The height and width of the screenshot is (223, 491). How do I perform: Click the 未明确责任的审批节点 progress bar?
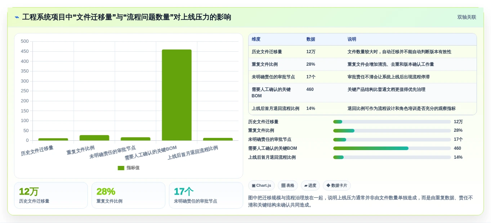[392, 140]
